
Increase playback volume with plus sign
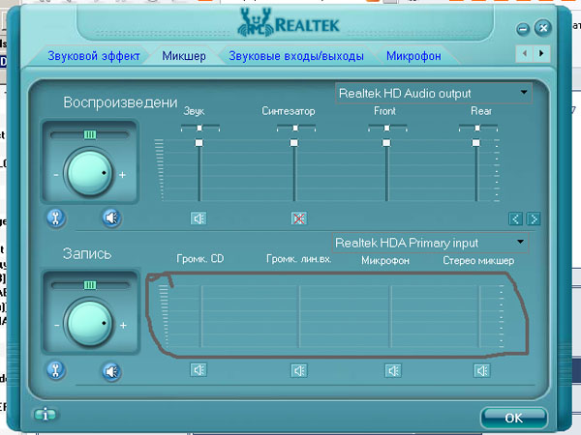pos(123,175)
